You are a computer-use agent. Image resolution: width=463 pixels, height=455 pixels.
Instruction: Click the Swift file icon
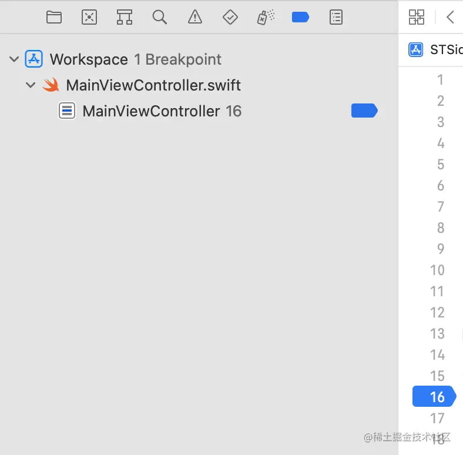pyautogui.click(x=51, y=85)
